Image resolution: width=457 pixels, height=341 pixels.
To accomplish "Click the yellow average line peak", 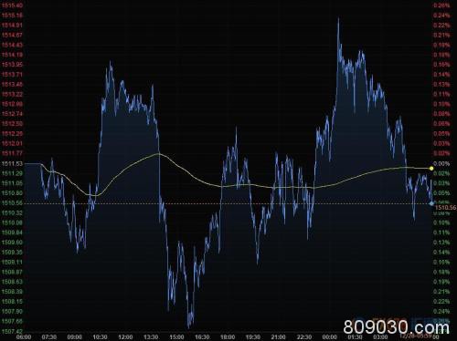I will pyautogui.click(x=159, y=154).
